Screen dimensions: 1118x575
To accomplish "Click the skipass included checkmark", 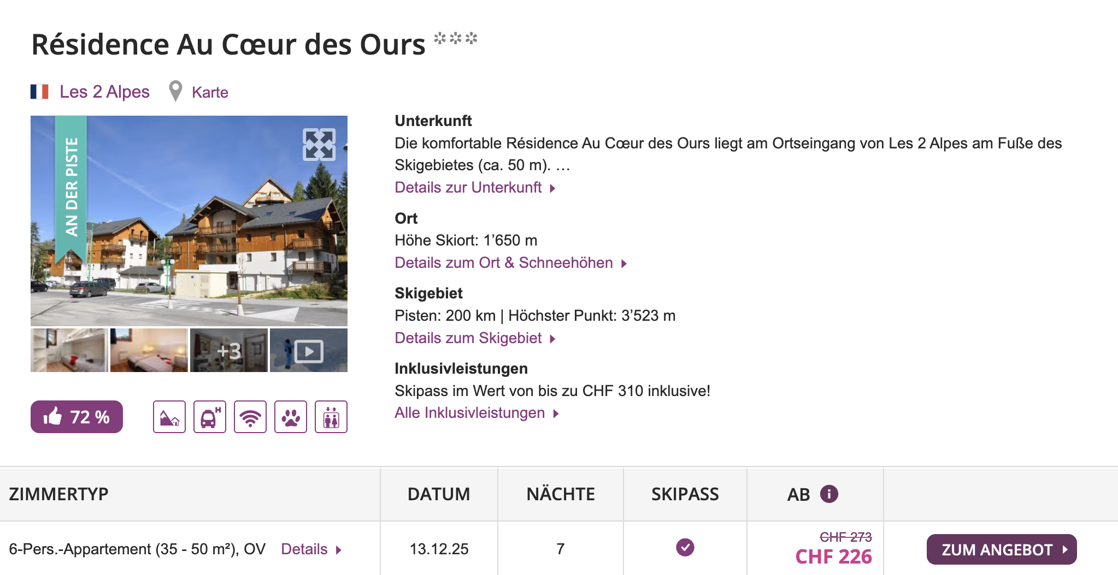I will click(685, 547).
